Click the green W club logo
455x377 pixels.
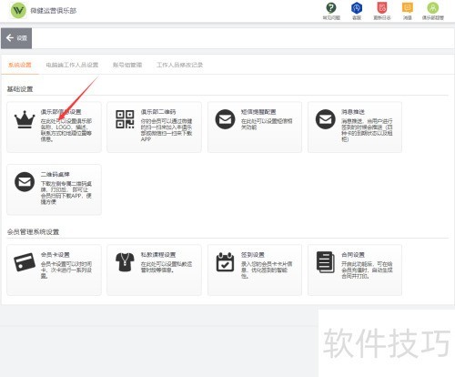[18, 11]
